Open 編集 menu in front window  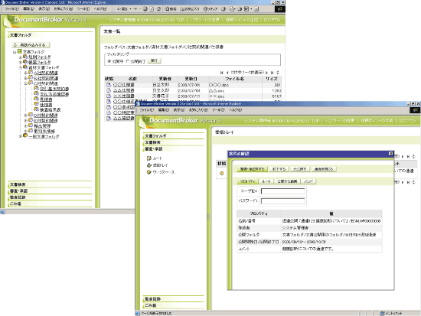(164, 110)
